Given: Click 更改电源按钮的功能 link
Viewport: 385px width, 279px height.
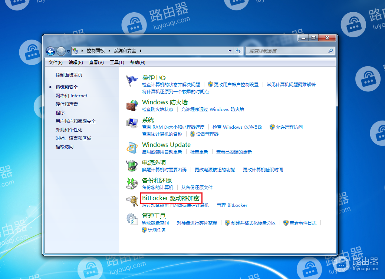Looking at the screenshot, I should (215, 169).
